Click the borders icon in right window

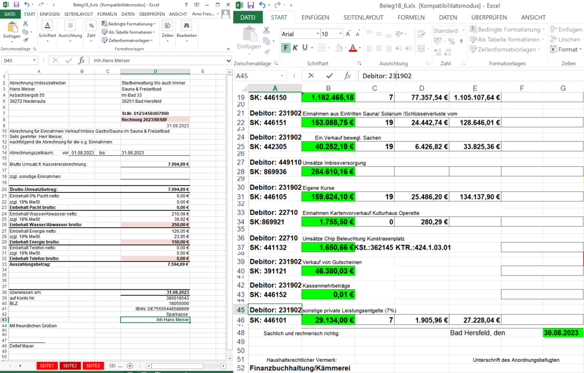(322, 48)
